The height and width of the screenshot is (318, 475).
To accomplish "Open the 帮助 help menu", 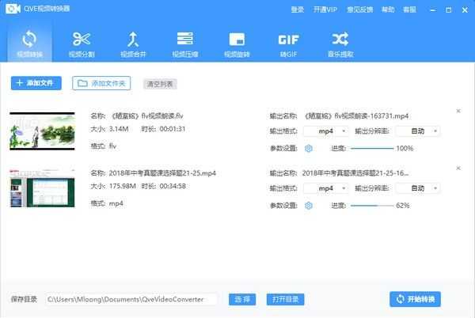I will coord(388,9).
